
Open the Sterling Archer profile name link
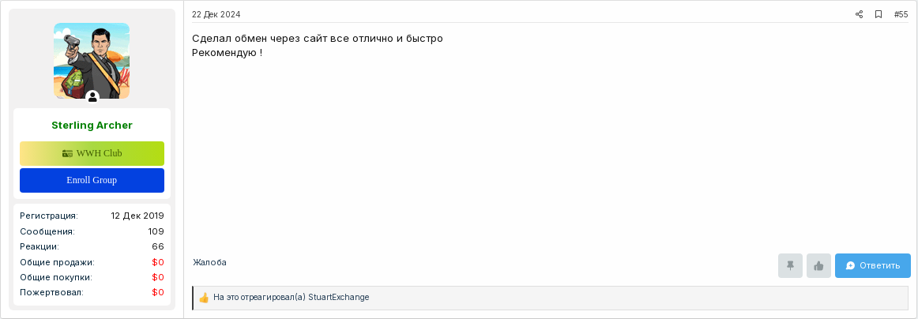(x=92, y=126)
